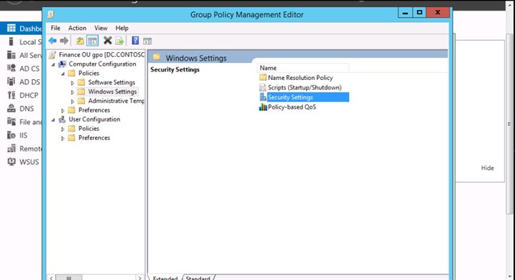Image resolution: width=515 pixels, height=280 pixels.
Task: Click the Name Resolution Policy folder icon
Action: point(263,78)
